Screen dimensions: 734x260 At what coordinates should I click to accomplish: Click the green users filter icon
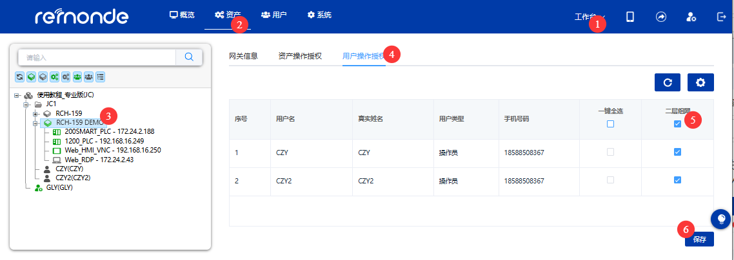(x=77, y=77)
